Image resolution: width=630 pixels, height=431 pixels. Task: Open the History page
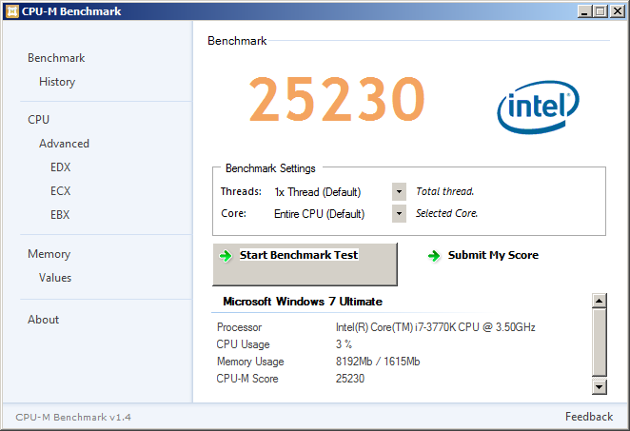pyautogui.click(x=57, y=82)
